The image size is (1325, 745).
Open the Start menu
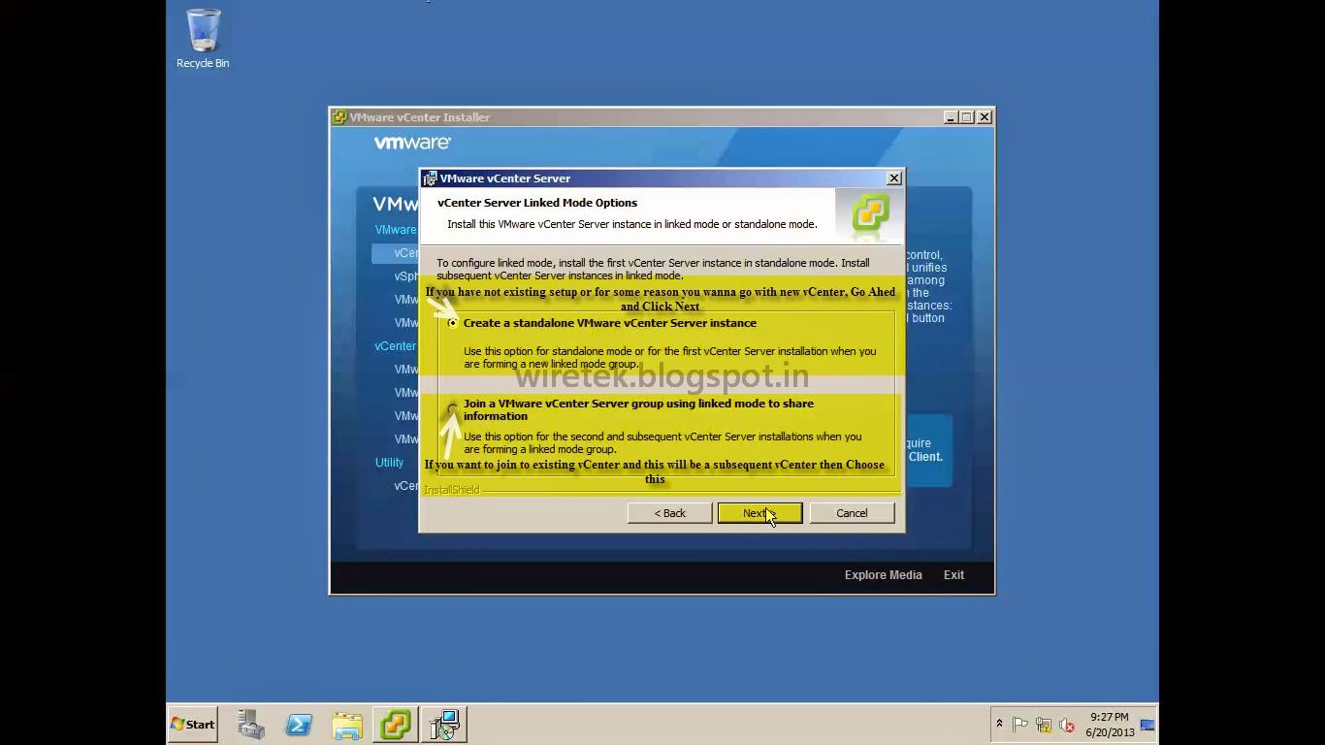(191, 724)
